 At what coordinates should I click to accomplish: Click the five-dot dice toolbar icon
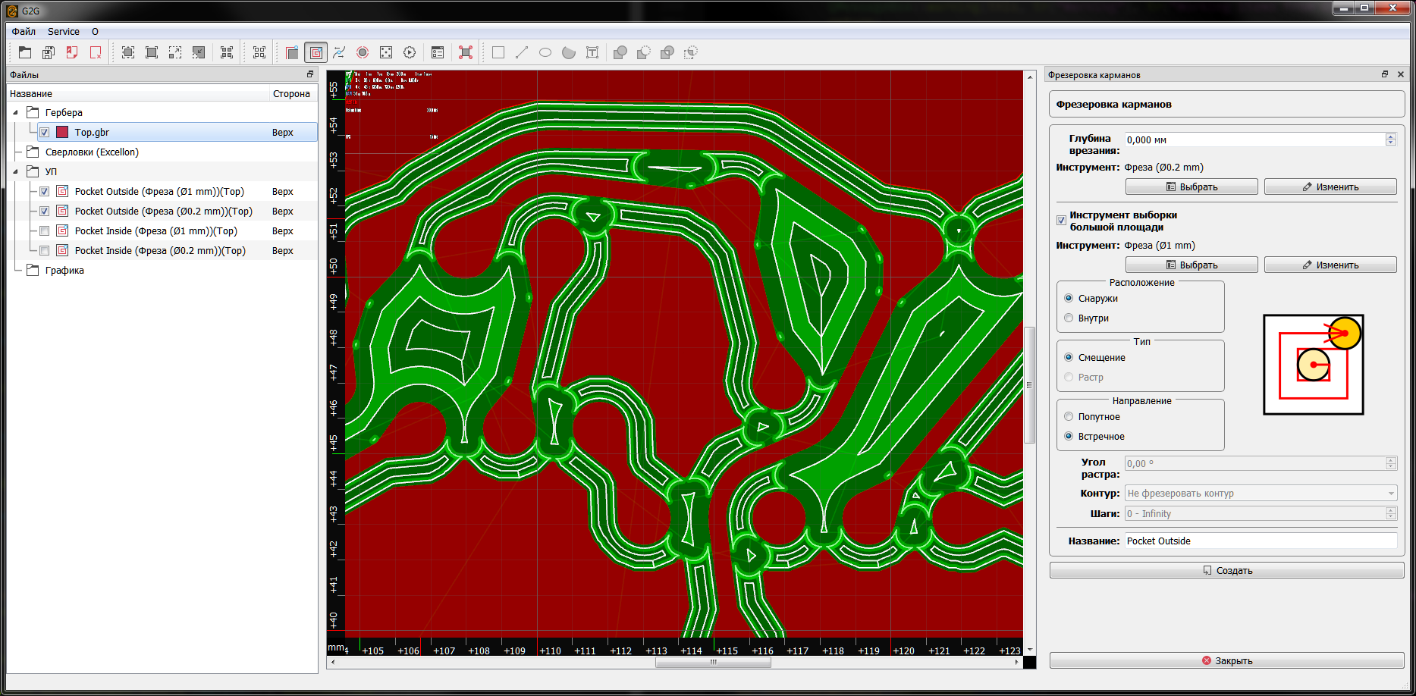tap(386, 52)
